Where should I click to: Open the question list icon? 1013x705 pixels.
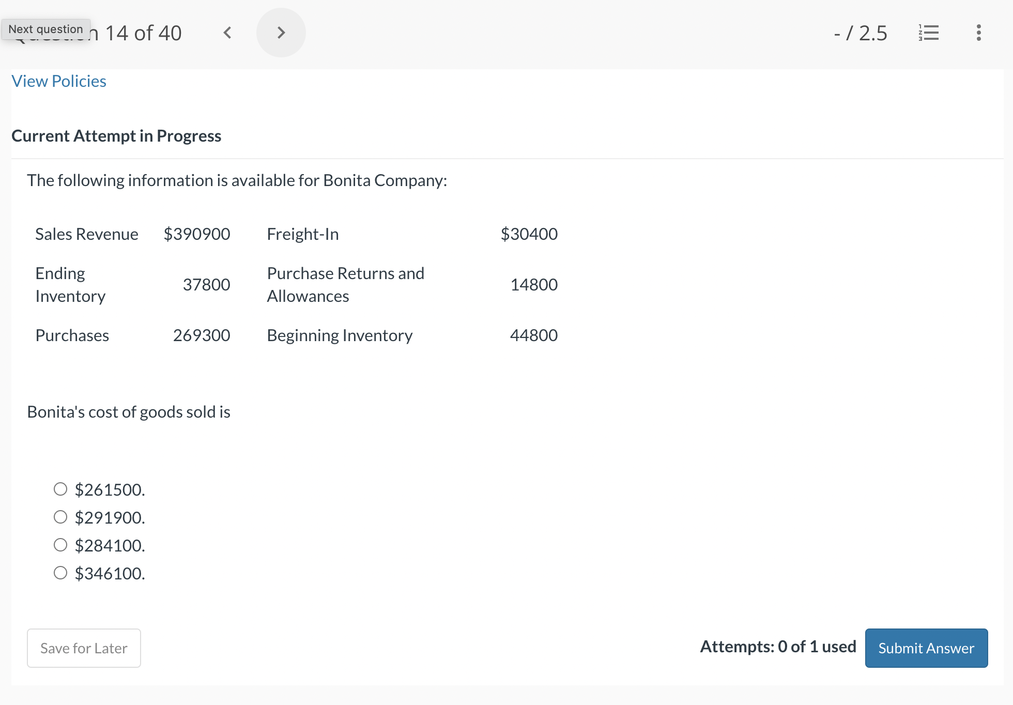pyautogui.click(x=929, y=33)
